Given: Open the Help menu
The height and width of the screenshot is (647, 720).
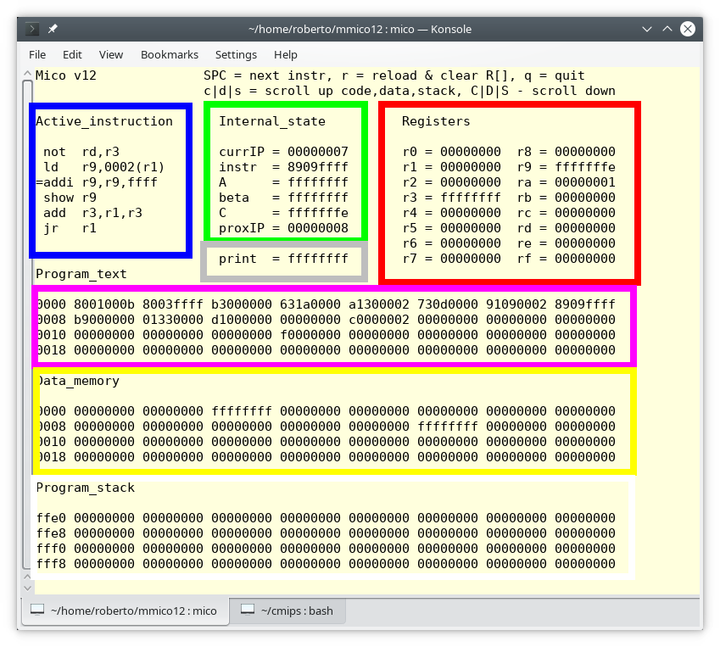Looking at the screenshot, I should [286, 54].
